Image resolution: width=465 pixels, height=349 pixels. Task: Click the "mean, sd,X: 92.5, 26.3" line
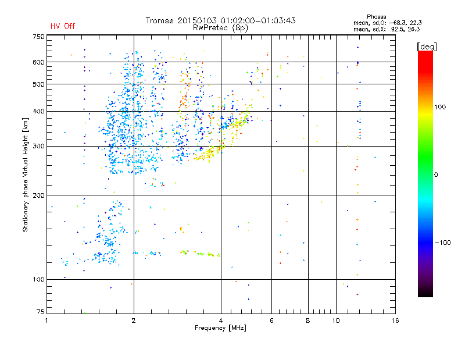[x=387, y=29]
